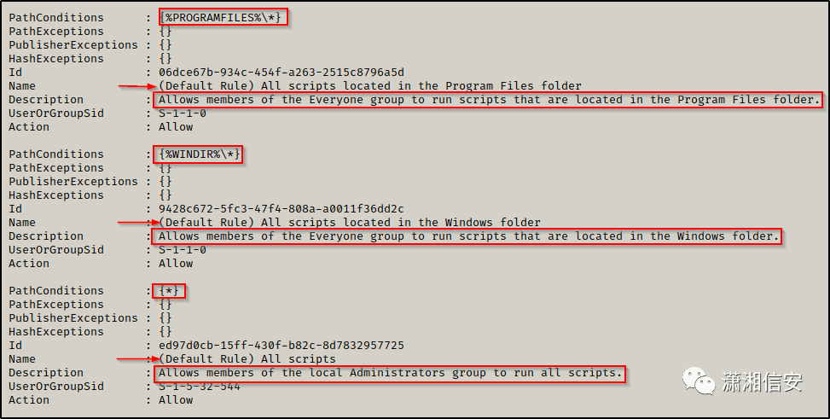Click Id 9428c672-5fc3-47f4-808a-a0011f36dd2c
830x419 pixels.
click(282, 209)
